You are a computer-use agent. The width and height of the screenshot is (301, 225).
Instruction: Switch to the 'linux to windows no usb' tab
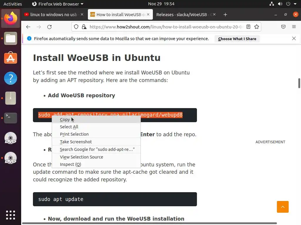[54, 15]
